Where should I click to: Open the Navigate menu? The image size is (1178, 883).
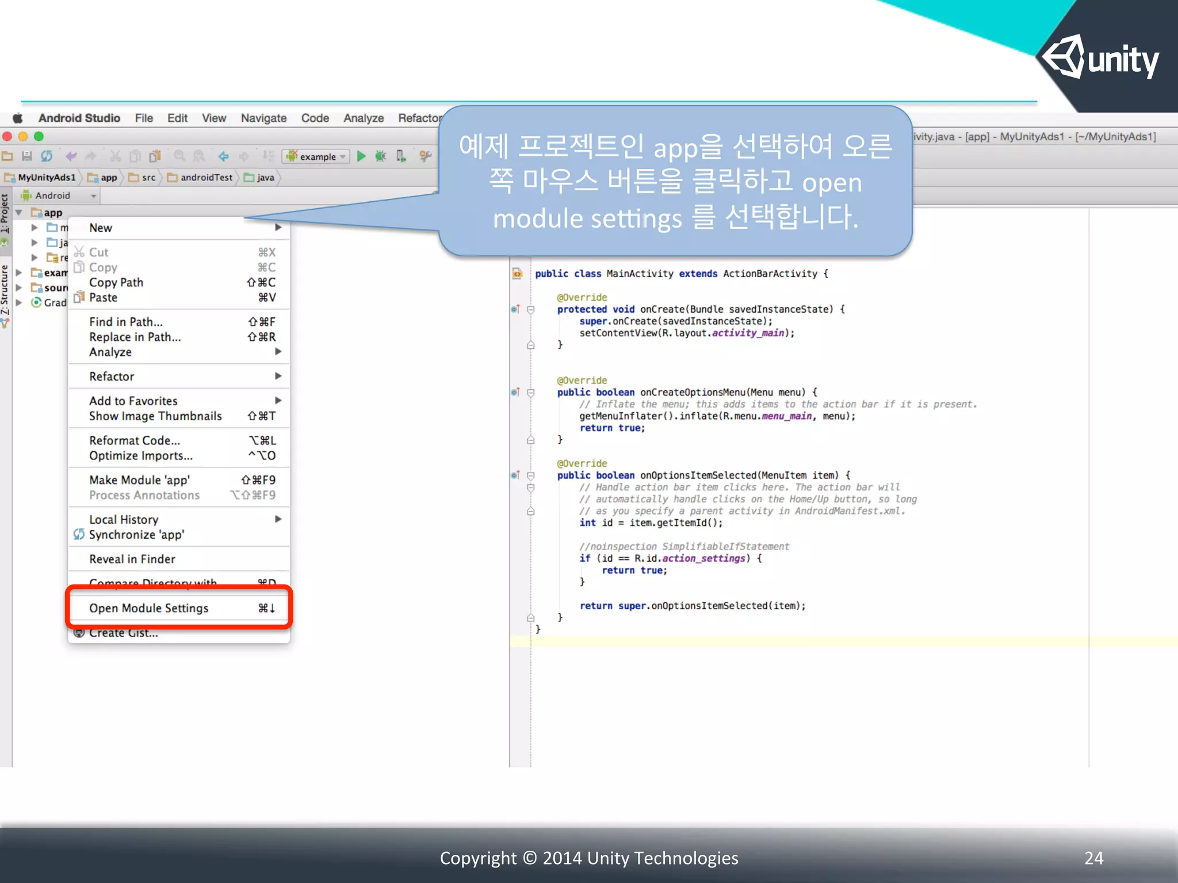coord(263,118)
